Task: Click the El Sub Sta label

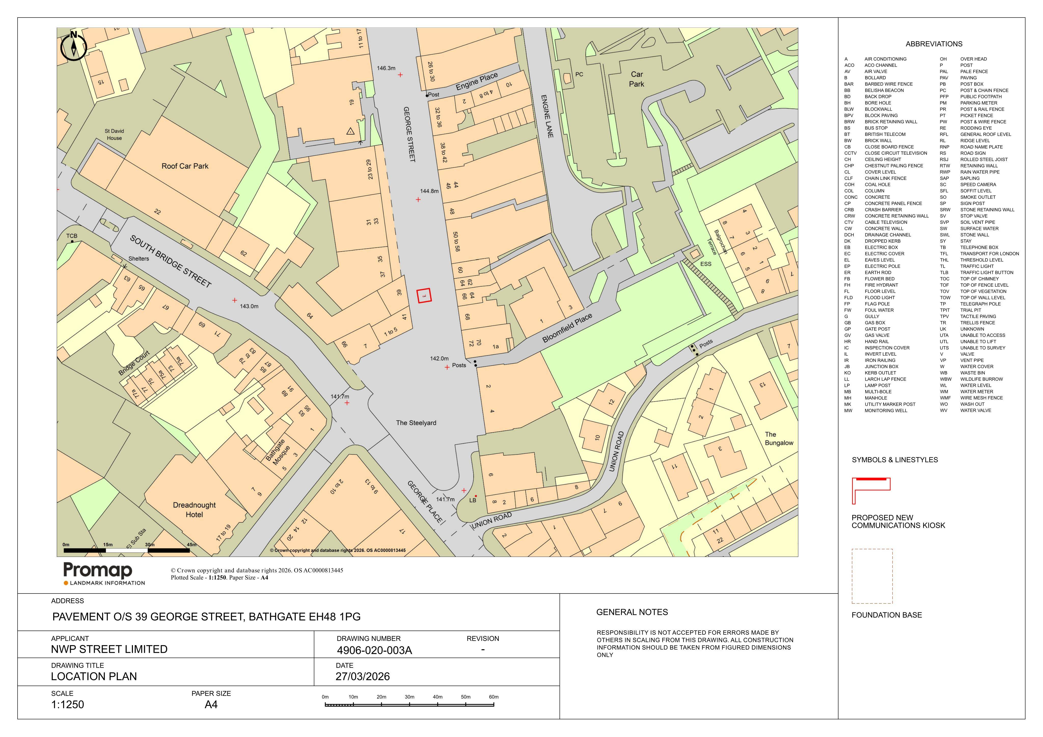Action: pos(136,538)
